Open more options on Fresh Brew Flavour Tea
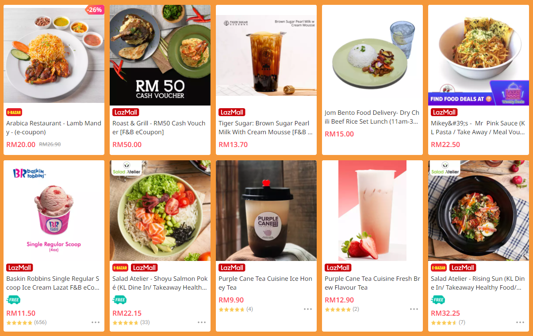This screenshot has width=533, height=336. (414, 309)
